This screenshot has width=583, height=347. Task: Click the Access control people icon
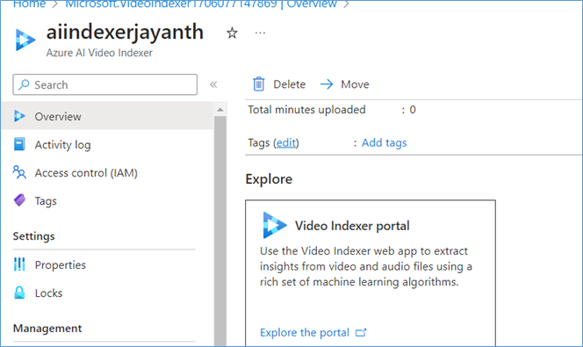tap(19, 172)
